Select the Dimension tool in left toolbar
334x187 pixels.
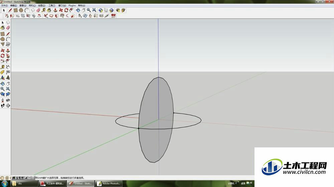[8, 67]
